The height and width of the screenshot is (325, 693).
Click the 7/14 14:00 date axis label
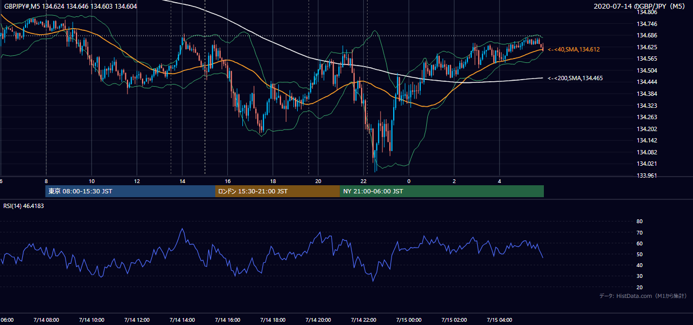[x=182, y=320]
